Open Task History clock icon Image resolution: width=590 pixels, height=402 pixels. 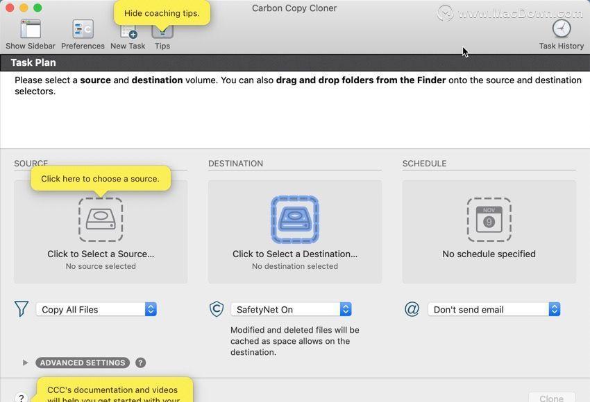562,28
